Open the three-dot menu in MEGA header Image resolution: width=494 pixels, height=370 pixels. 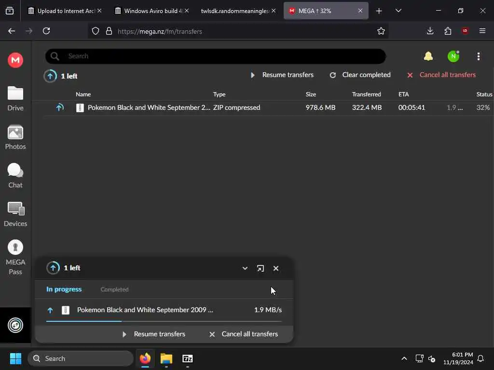[479, 56]
